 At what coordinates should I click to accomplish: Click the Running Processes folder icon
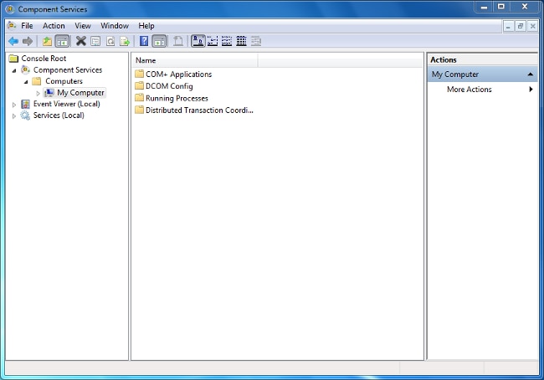pos(139,98)
